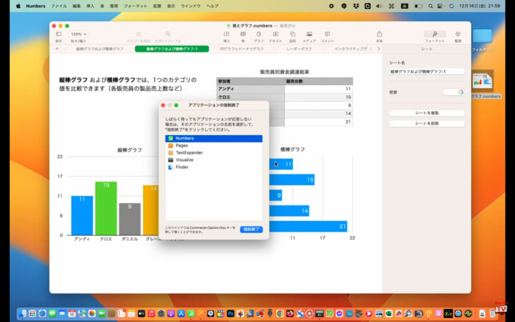Click the アンディ table row header
Screen dimensions: 515x322
(x=250, y=89)
